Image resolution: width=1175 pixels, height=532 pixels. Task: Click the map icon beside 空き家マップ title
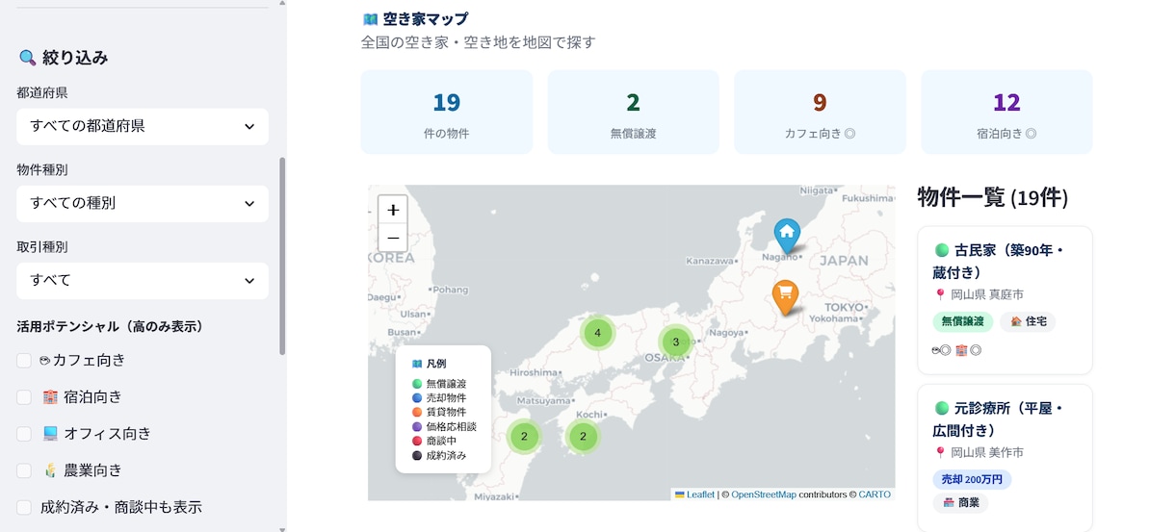(x=370, y=19)
